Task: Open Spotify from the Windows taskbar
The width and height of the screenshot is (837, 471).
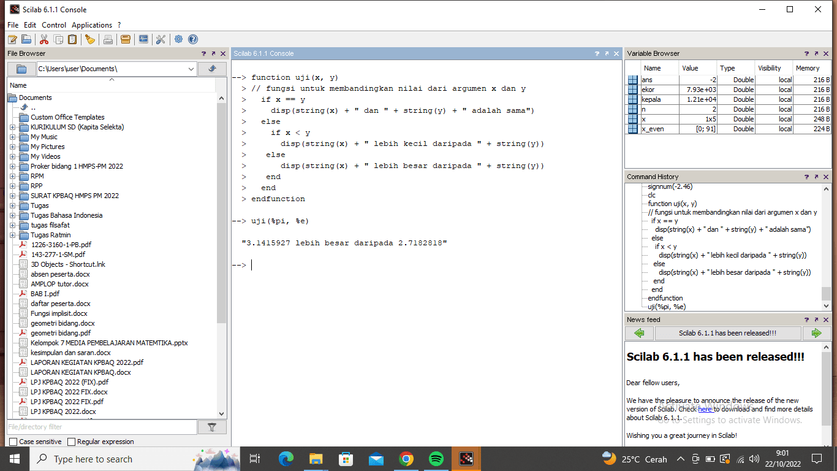Action: [x=436, y=459]
